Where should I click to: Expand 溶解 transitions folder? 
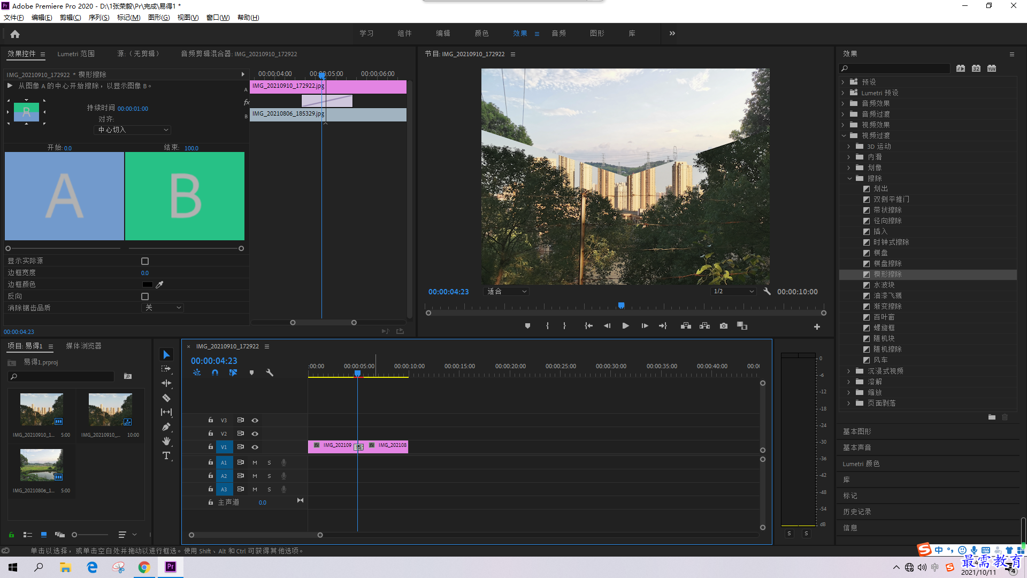(849, 382)
